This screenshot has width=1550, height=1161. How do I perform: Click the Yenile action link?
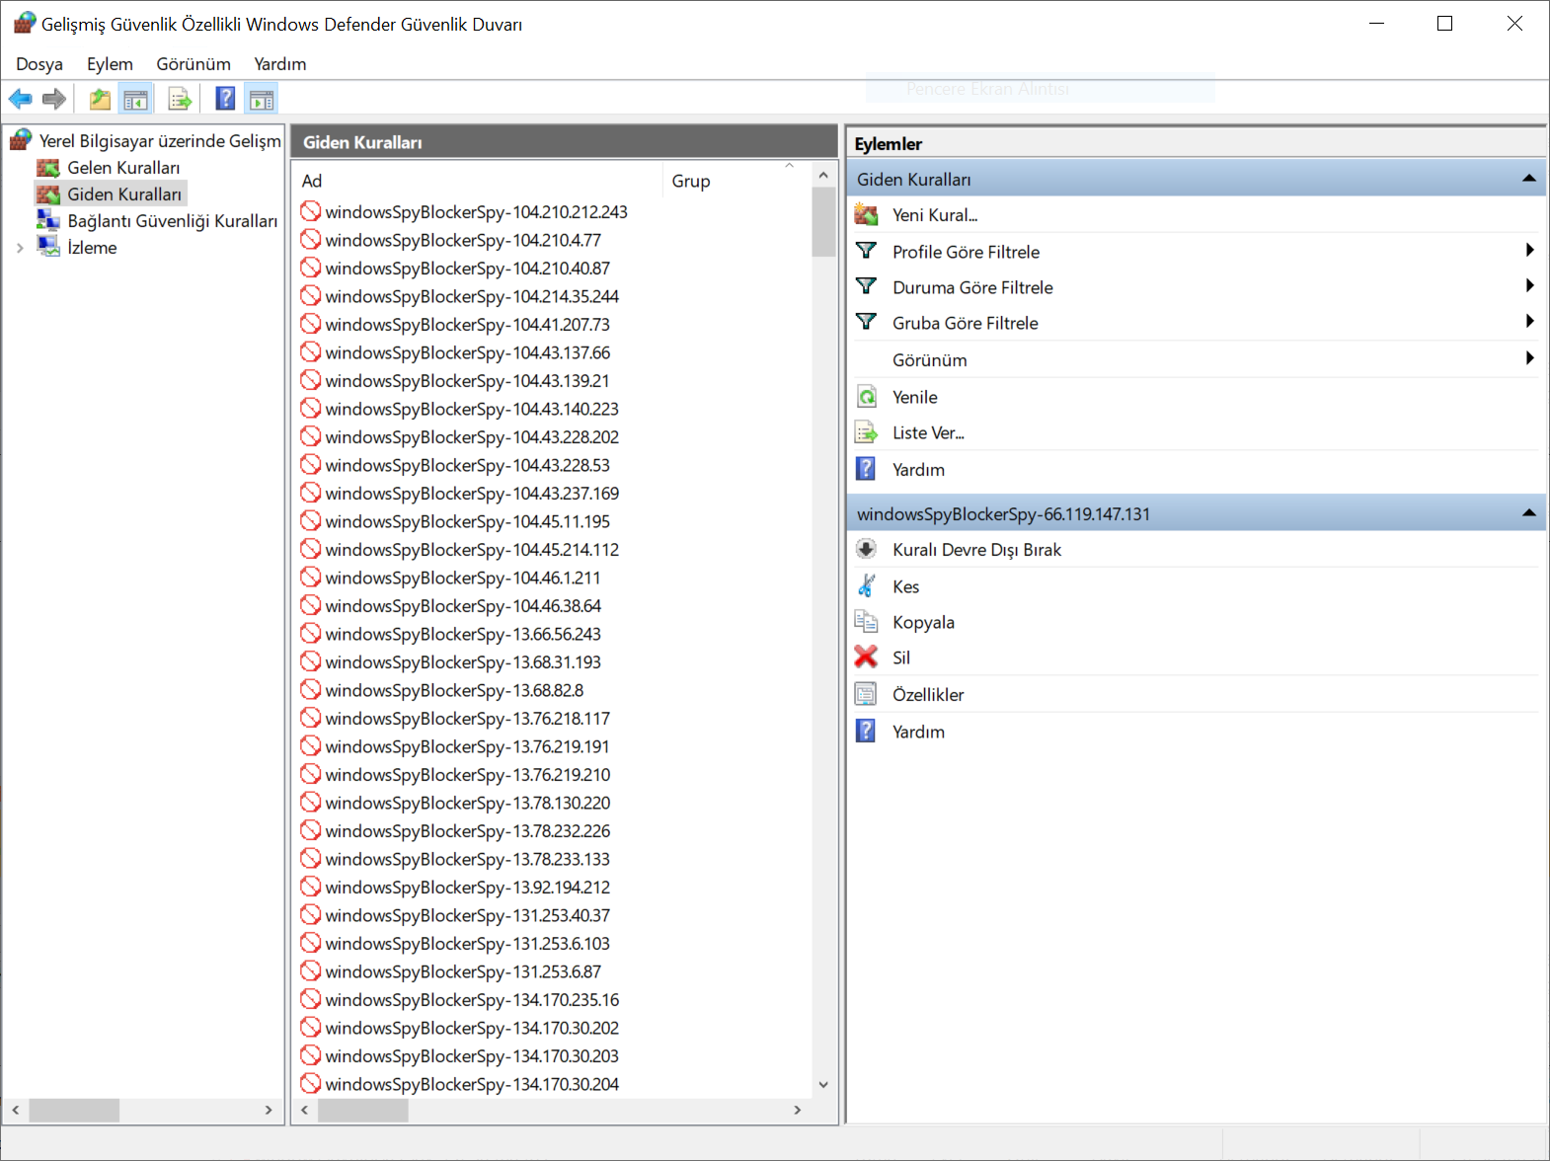915,397
